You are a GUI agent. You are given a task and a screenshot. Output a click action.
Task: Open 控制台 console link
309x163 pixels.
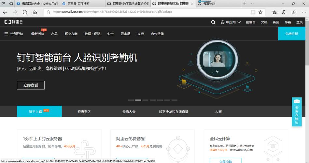[251, 22]
